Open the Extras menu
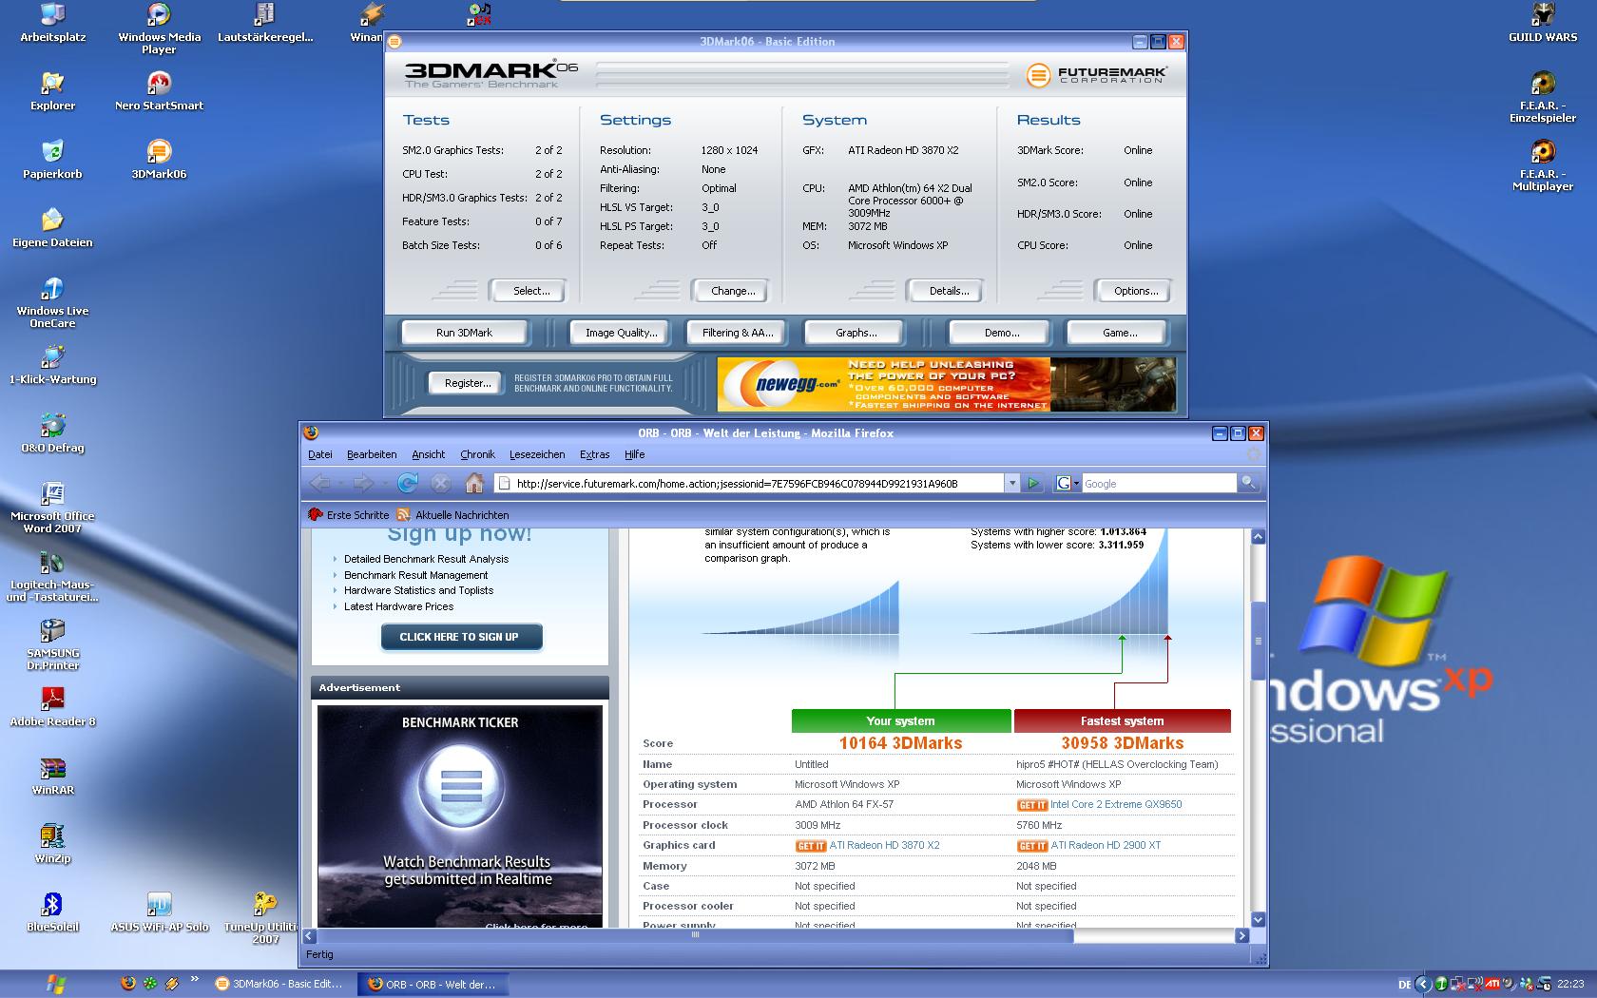 [595, 454]
